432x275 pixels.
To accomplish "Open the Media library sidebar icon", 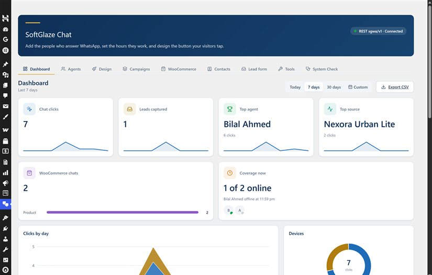I will pos(5,75).
